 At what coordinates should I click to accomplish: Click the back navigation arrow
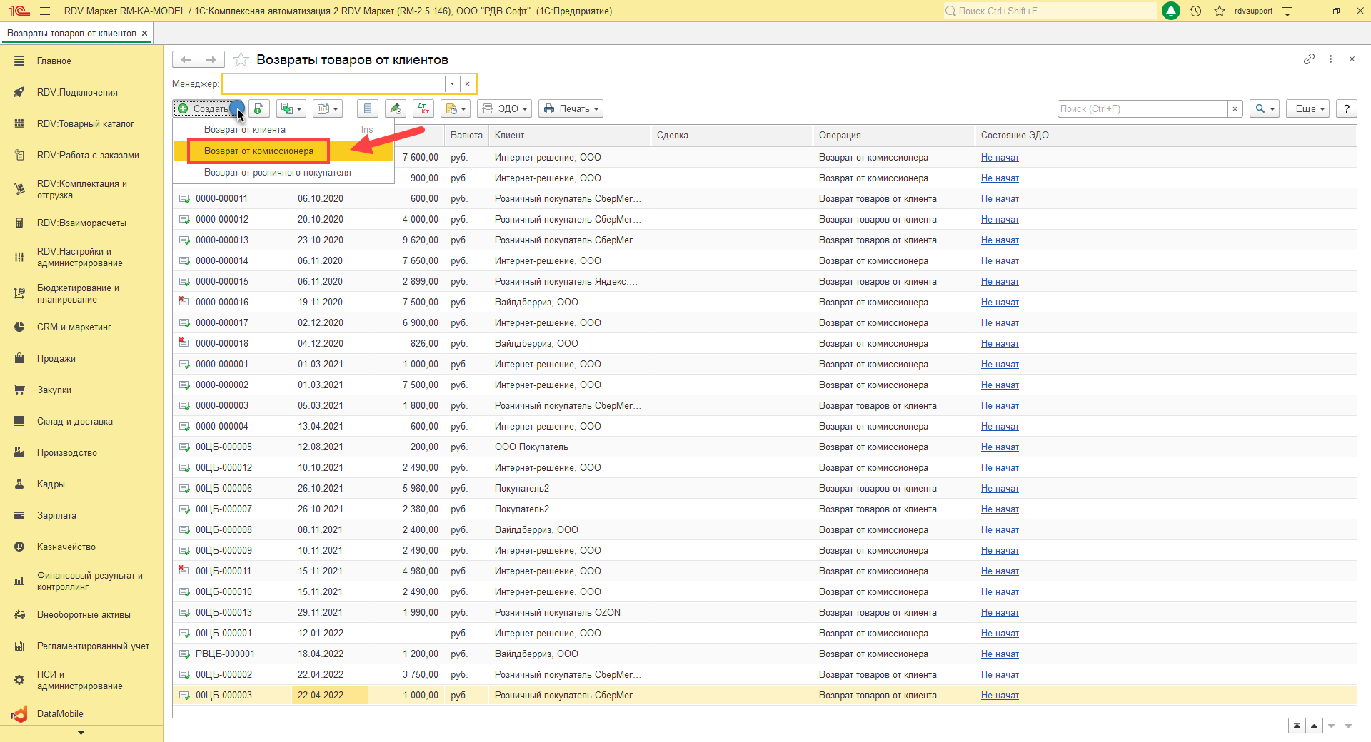(x=186, y=60)
